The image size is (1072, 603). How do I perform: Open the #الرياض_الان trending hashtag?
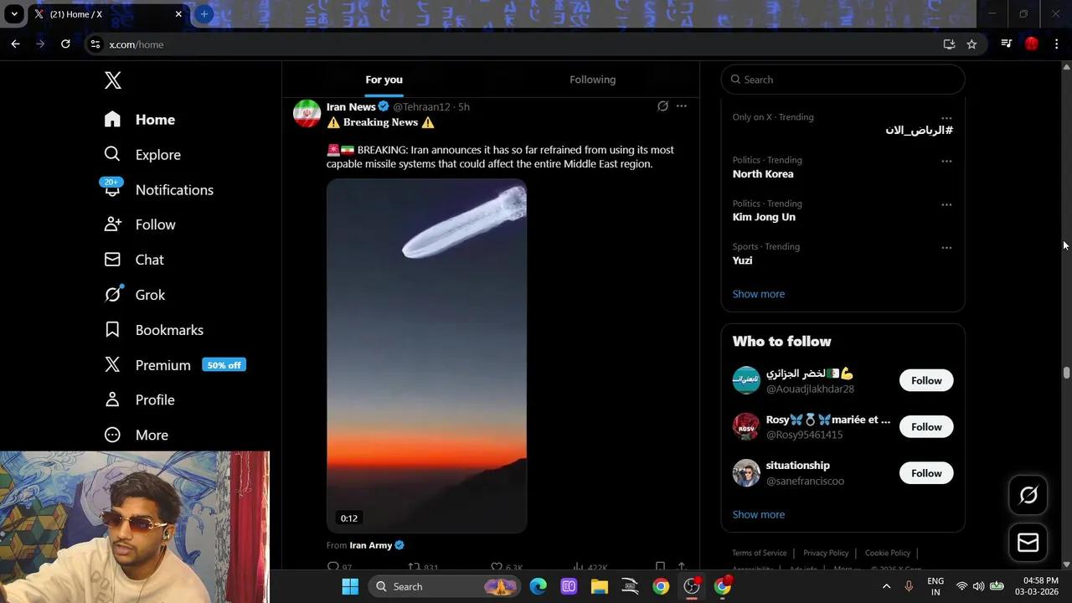(919, 131)
